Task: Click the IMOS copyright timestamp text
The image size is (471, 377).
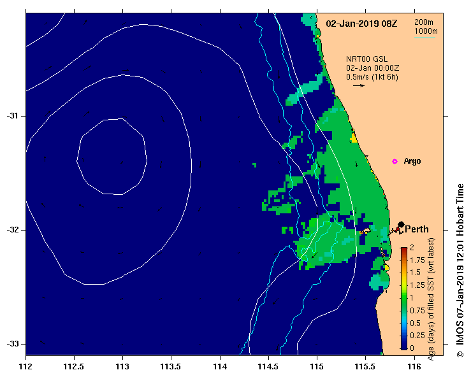Action: 460,270
